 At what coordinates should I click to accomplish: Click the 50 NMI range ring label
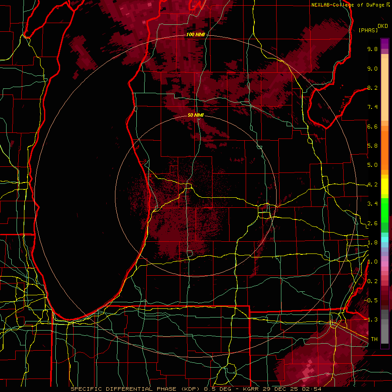[196, 115]
